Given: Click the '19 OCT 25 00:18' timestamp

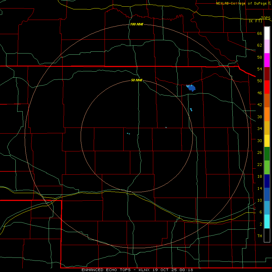Looking at the screenshot, I should [x=173, y=270].
